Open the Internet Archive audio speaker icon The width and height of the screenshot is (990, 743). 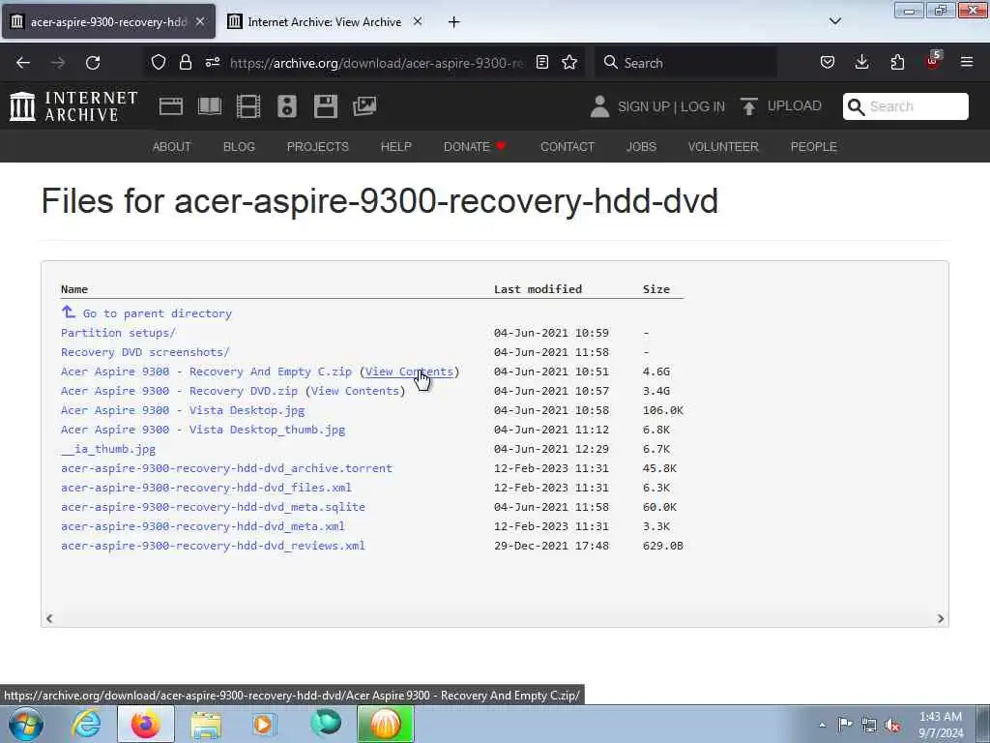click(x=286, y=106)
